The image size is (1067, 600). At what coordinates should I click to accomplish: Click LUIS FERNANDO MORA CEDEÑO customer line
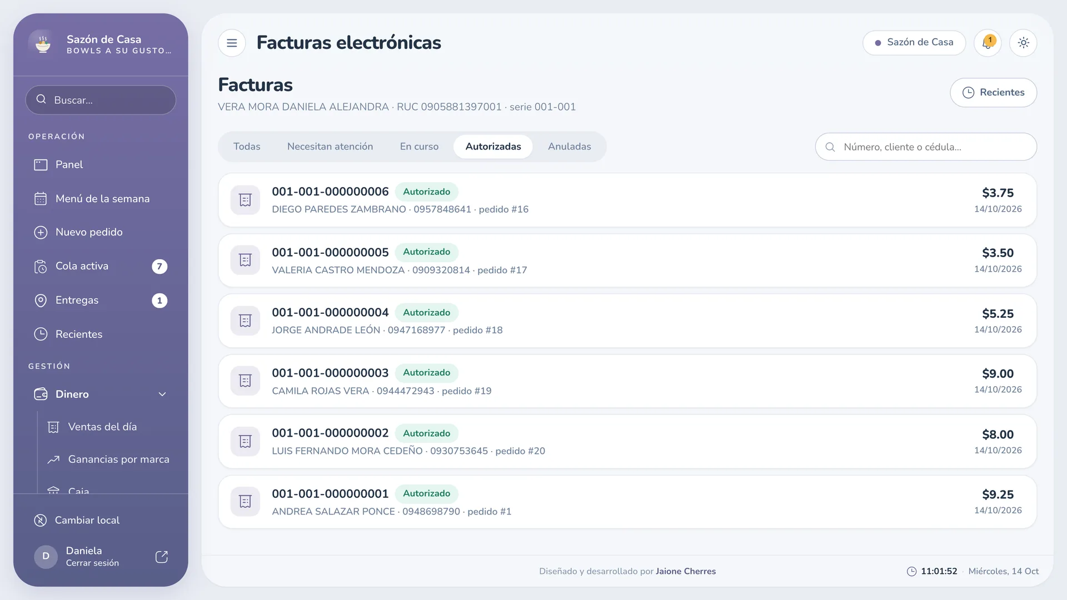click(408, 451)
